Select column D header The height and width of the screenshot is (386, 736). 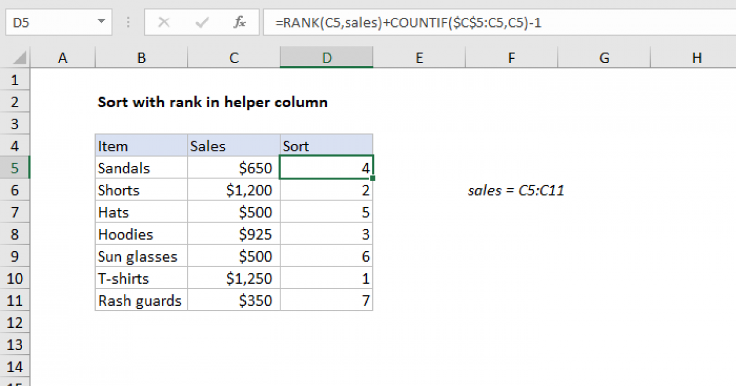[326, 58]
